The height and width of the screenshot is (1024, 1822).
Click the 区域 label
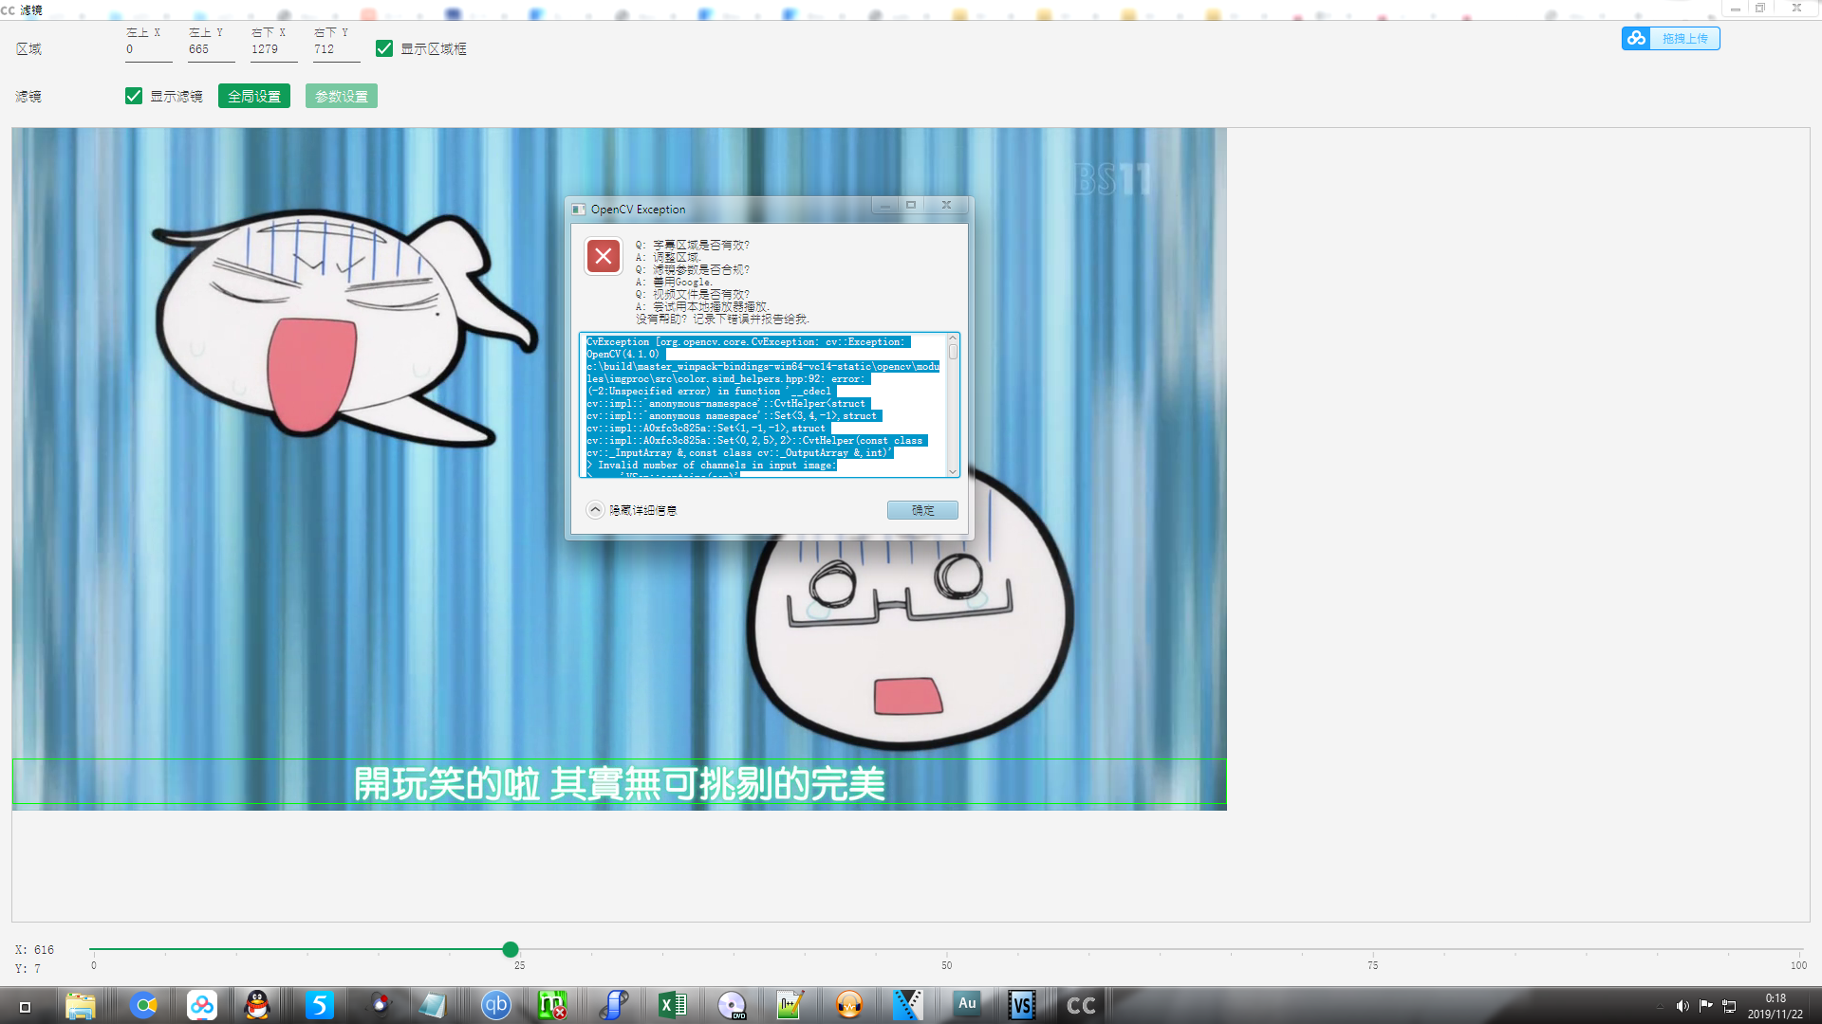pos(28,49)
